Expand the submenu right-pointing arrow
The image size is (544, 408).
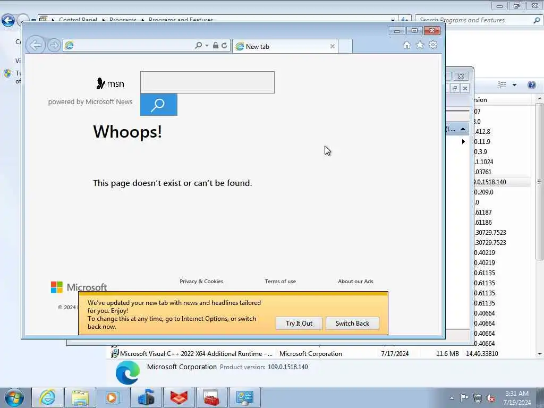(463, 141)
